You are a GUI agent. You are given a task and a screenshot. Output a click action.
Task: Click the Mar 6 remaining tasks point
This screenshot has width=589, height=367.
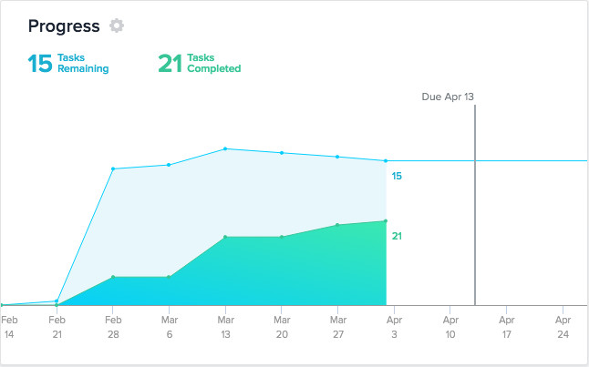(x=169, y=165)
